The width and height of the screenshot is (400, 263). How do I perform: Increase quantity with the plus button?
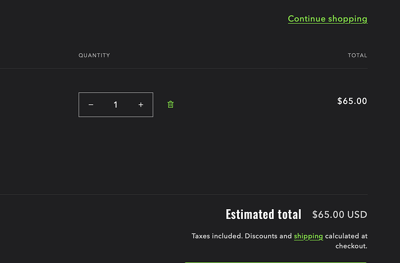[x=141, y=105]
